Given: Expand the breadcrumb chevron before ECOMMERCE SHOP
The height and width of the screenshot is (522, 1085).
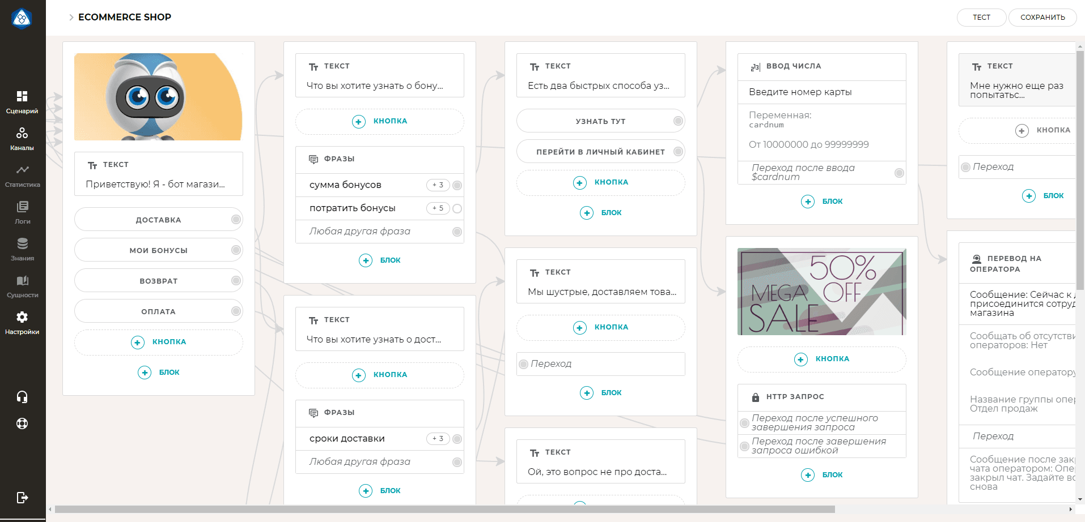Looking at the screenshot, I should (71, 18).
